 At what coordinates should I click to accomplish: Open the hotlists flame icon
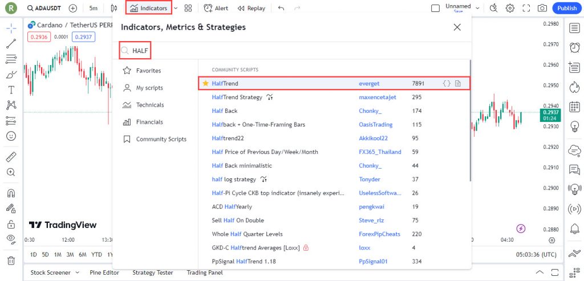[x=575, y=87]
